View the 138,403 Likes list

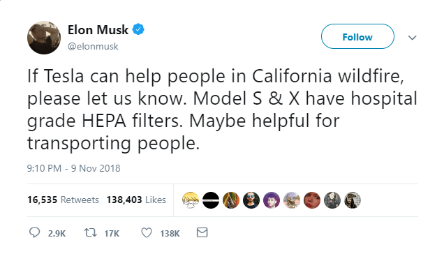(x=136, y=200)
